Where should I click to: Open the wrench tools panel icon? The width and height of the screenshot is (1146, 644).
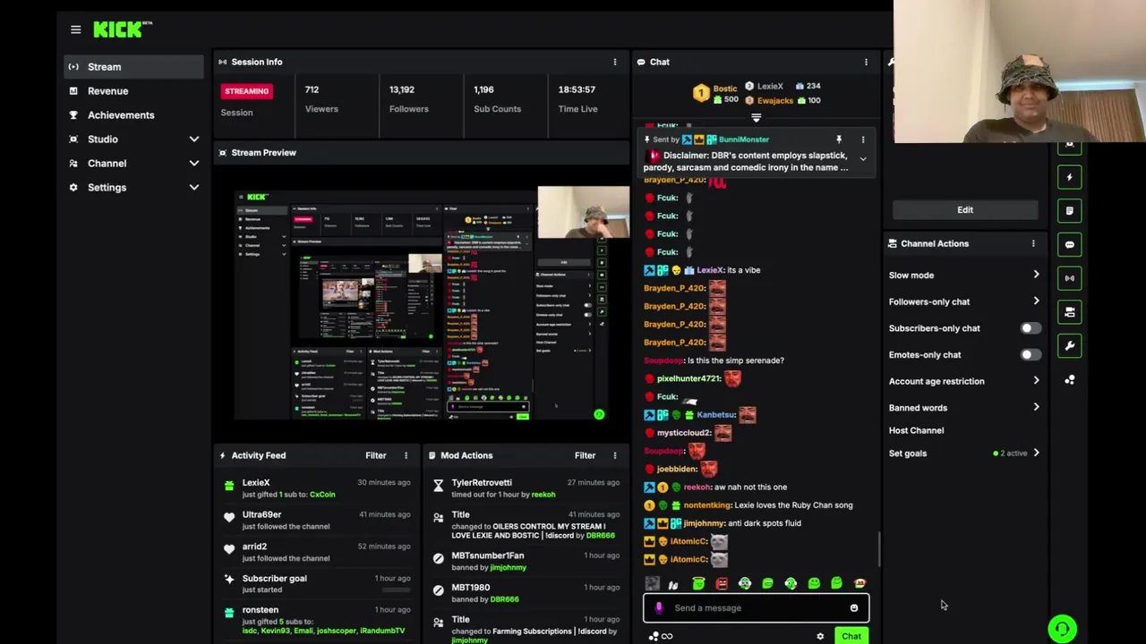click(1069, 346)
